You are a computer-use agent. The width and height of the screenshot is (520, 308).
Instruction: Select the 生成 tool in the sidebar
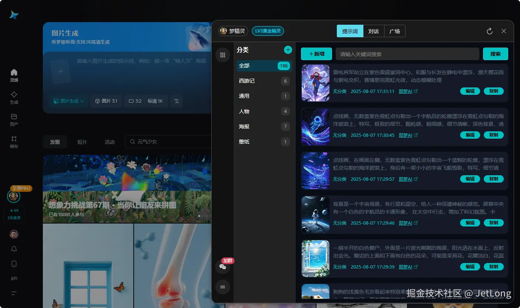tap(14, 97)
